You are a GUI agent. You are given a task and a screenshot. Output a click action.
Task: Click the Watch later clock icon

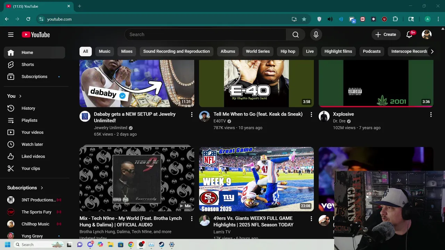click(x=11, y=144)
